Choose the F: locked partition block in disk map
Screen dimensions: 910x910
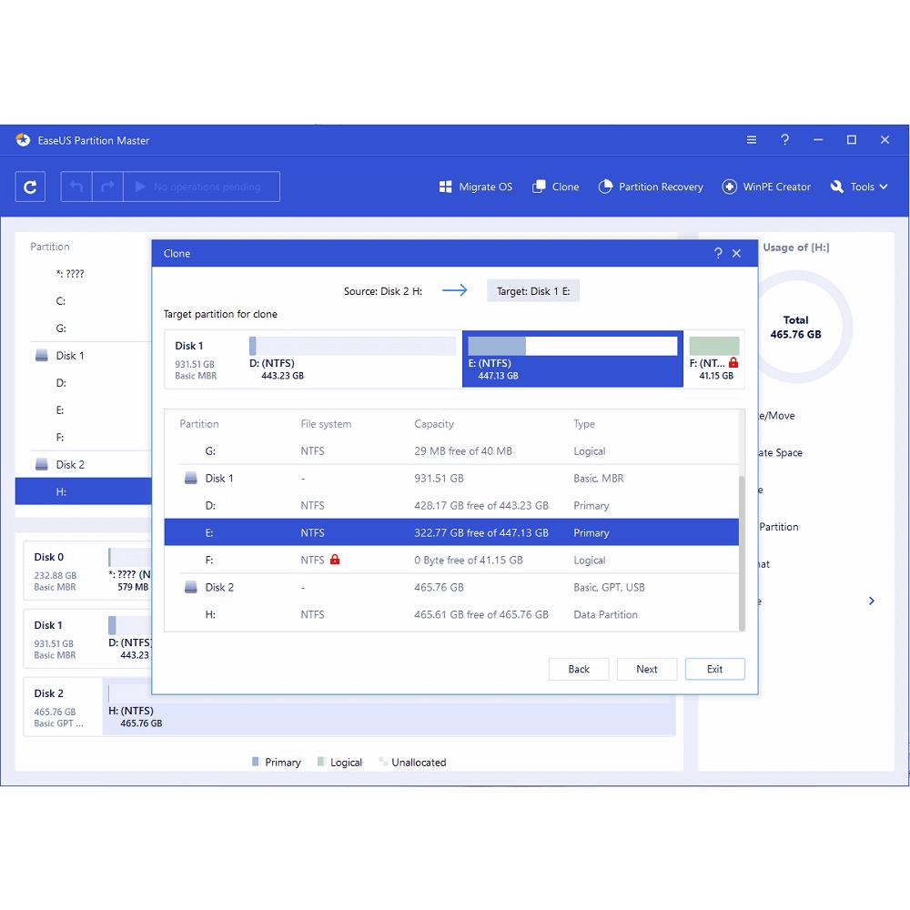(714, 359)
